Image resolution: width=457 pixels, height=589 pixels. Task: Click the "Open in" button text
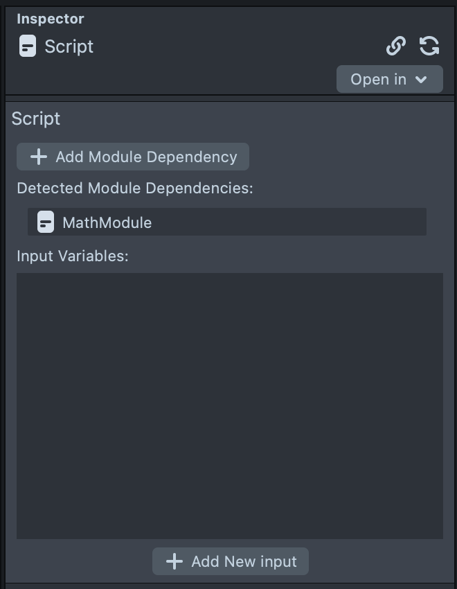coord(378,79)
